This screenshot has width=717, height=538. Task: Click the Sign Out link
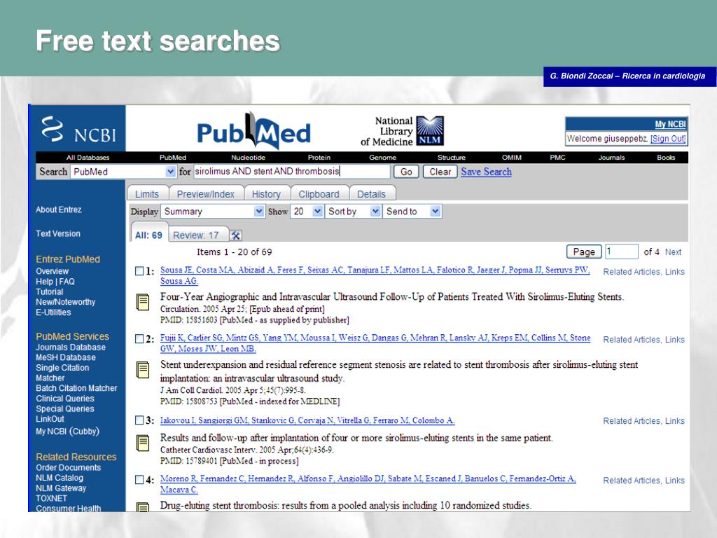pos(668,139)
